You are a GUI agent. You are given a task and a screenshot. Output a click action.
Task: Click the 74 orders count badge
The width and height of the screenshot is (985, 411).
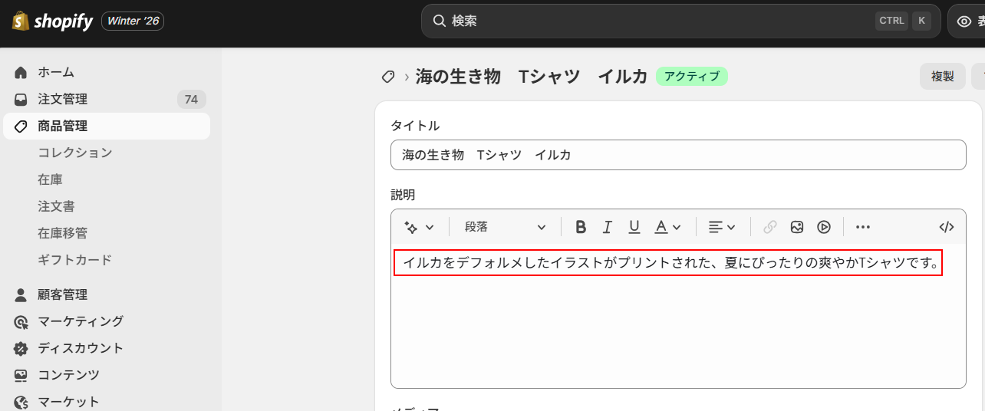[x=191, y=99]
